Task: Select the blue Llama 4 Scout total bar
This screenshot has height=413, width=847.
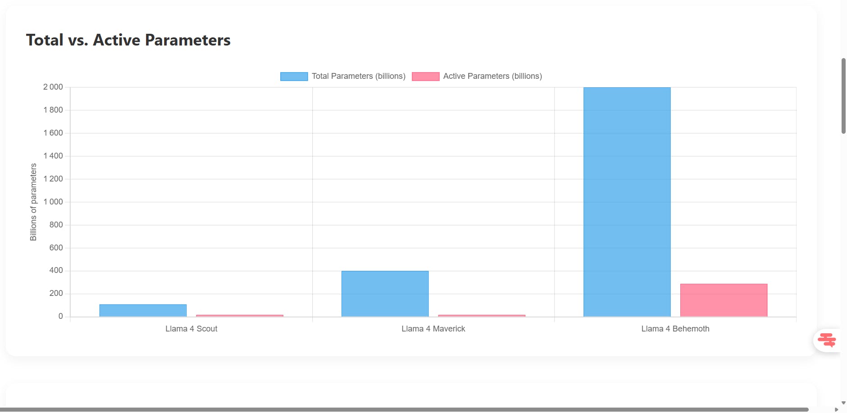Action: 143,310
